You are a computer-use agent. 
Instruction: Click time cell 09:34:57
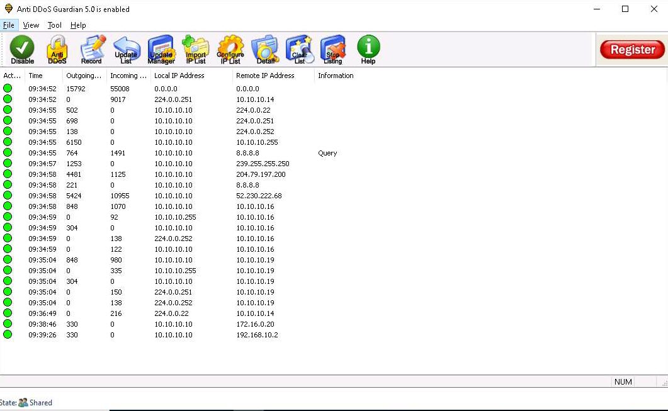tap(42, 164)
